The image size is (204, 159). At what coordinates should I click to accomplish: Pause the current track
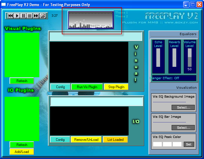(23, 16)
